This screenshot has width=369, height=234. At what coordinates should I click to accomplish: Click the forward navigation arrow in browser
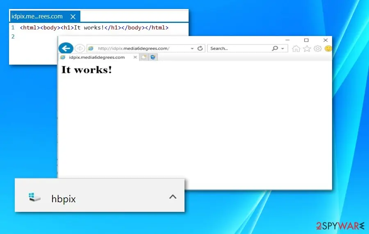[80, 48]
